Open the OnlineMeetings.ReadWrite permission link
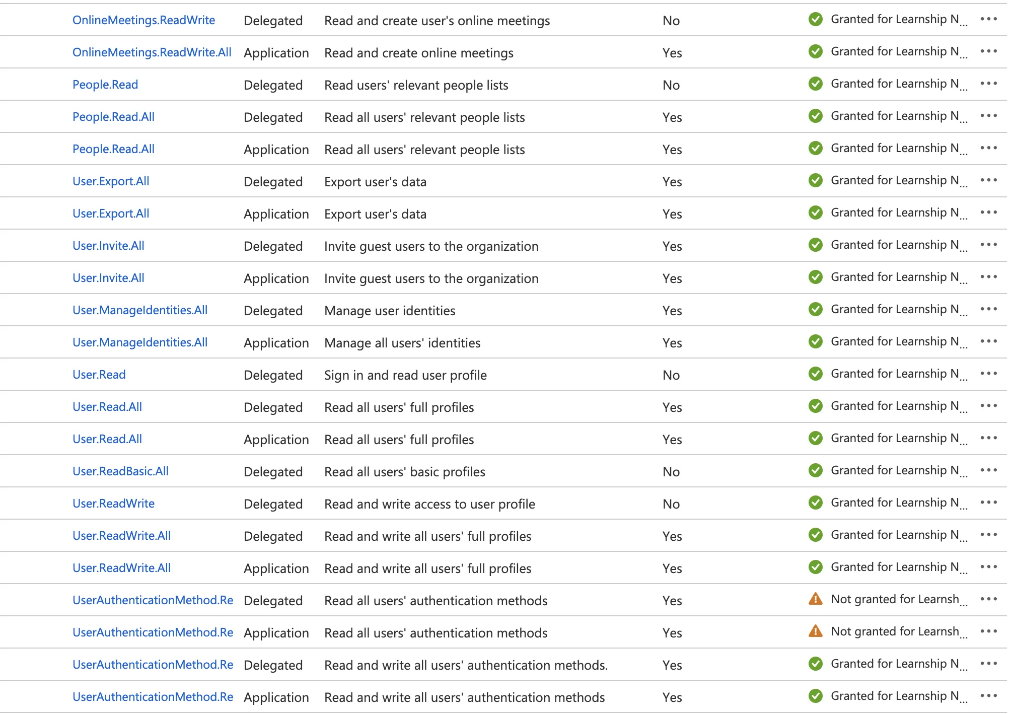Viewport: 1013px width, 714px height. [x=143, y=20]
